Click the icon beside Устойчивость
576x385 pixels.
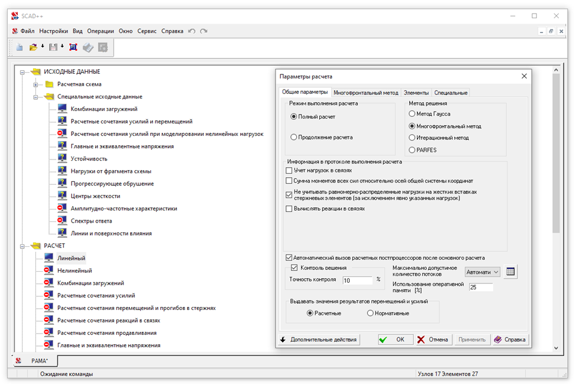click(62, 158)
